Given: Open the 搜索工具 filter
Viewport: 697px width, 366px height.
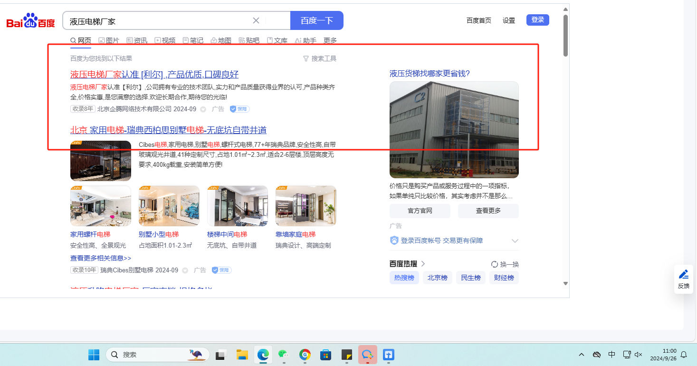Looking at the screenshot, I should pos(320,58).
